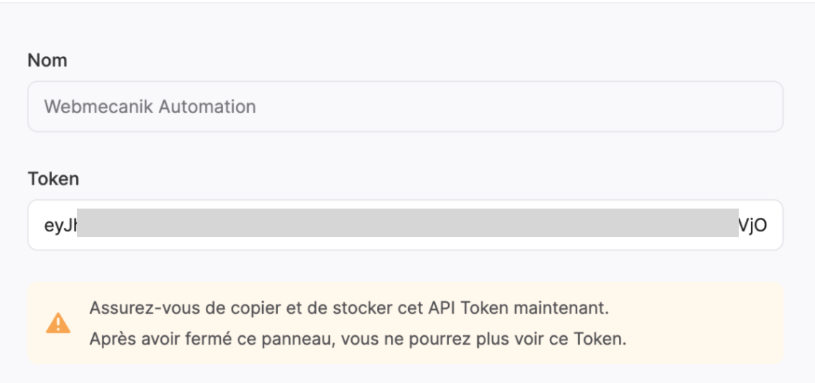Click the 'Assurez-vous de copier' warning line

coord(349,308)
